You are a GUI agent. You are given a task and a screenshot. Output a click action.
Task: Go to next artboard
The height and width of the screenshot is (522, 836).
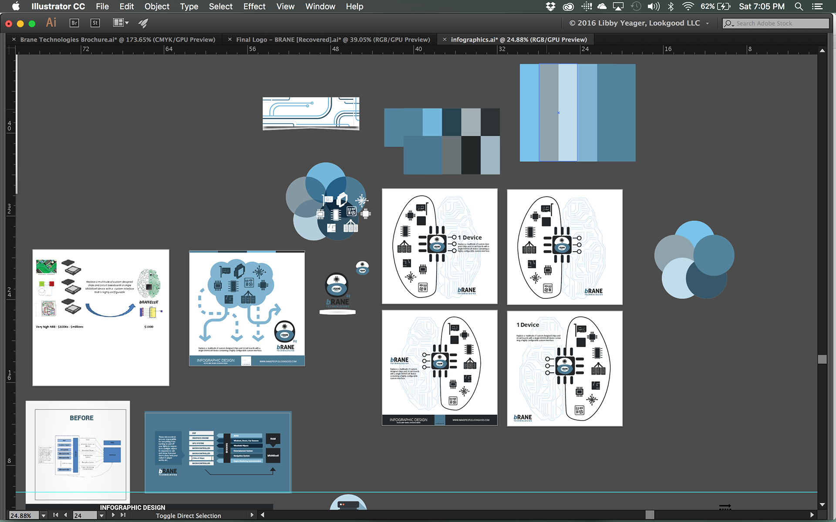coord(113,515)
